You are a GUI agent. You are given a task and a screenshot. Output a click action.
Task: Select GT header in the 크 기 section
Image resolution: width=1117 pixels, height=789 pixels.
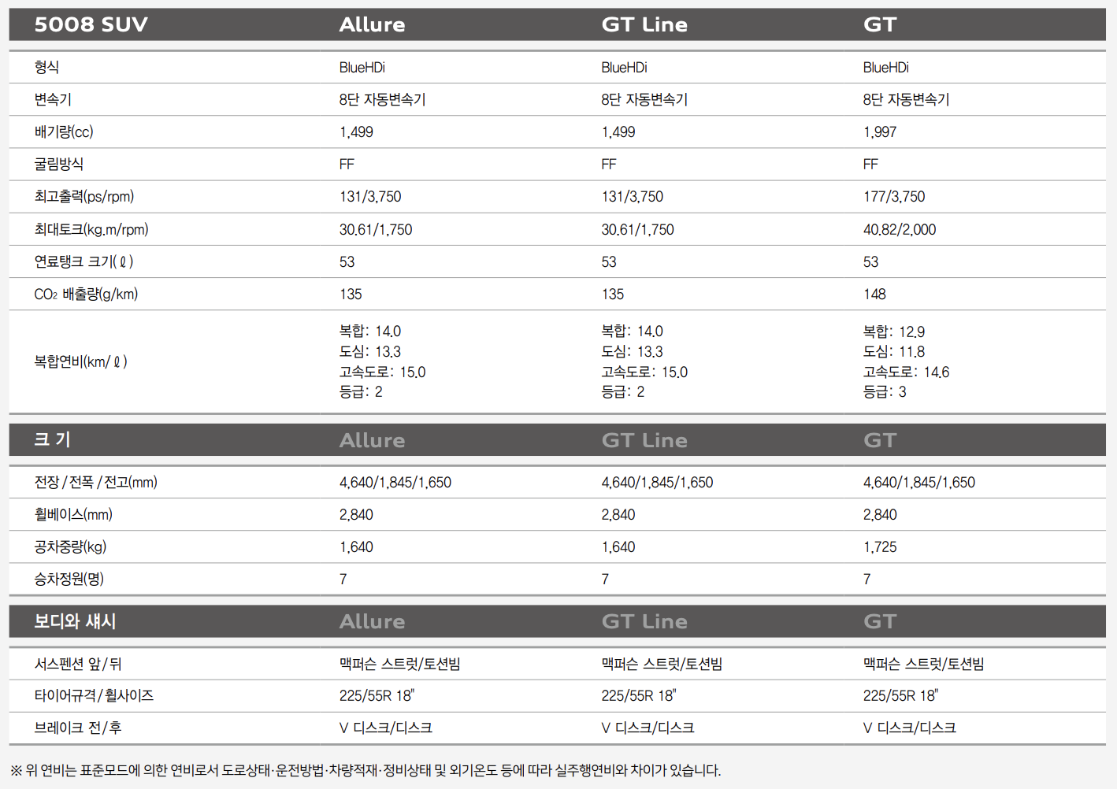tap(880, 440)
